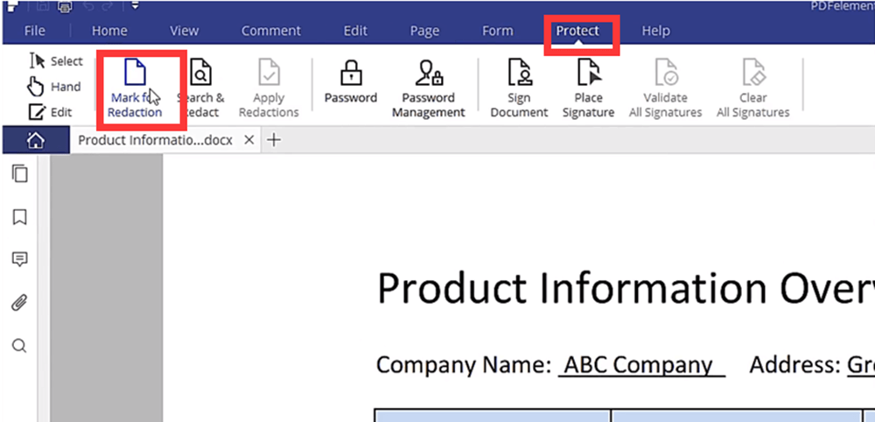Open the File menu
The width and height of the screenshot is (875, 422).
click(35, 31)
